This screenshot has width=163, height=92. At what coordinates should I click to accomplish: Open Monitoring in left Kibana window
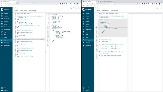click(6, 43)
